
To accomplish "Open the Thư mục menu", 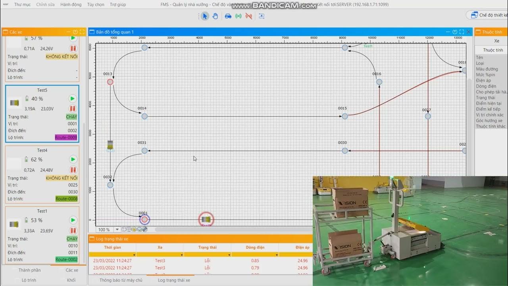I will (x=22, y=4).
